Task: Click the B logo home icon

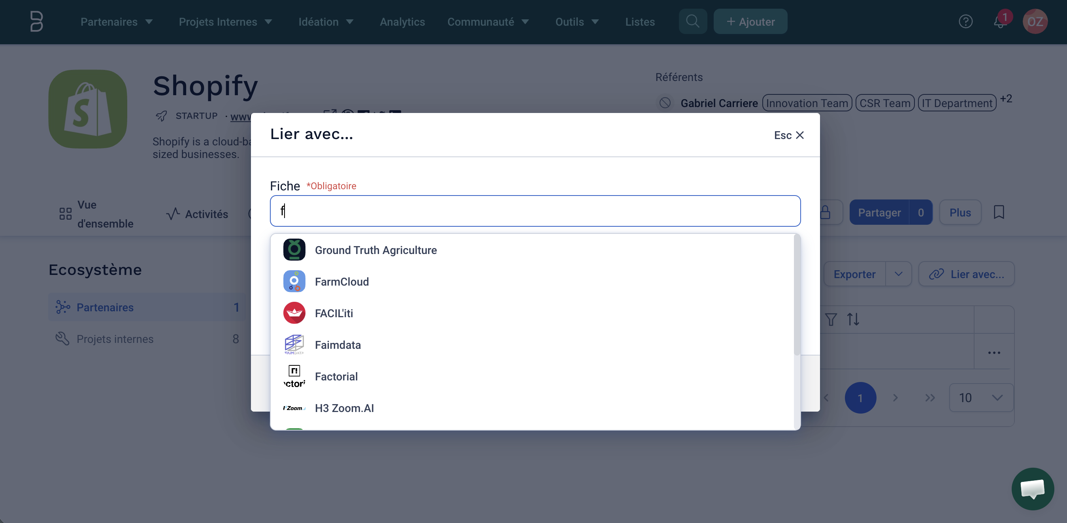Action: click(36, 22)
